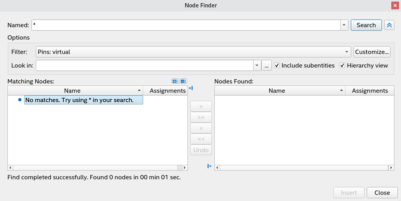The width and height of the screenshot is (401, 201).
Task: Toggle the Include subentities checkbox
Action: click(x=277, y=65)
